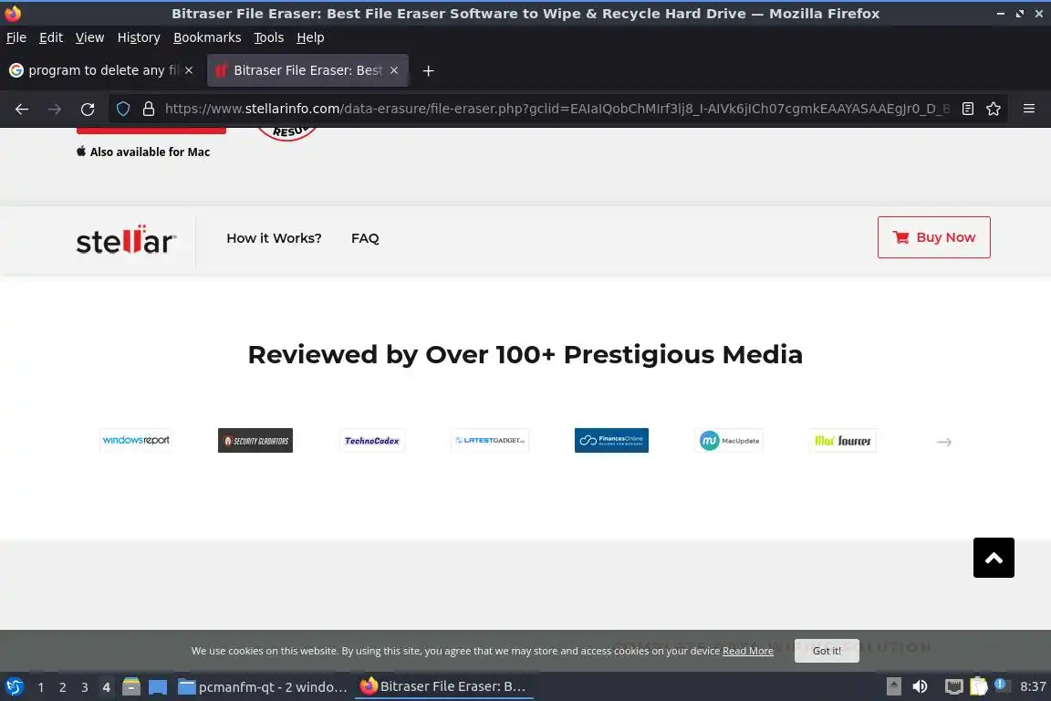Click the MacUpdate logo
The width and height of the screenshot is (1051, 701).
729,440
